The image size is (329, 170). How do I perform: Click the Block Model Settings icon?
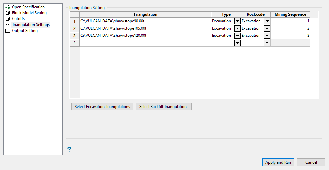click(x=8, y=13)
